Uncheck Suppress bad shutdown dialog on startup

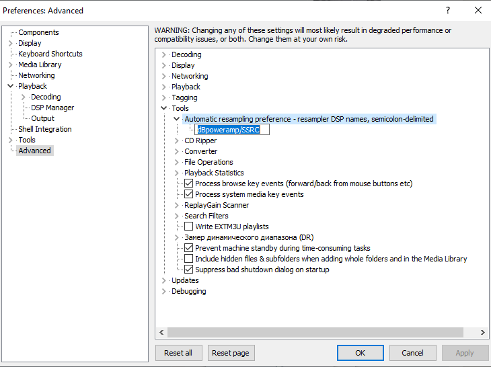click(x=188, y=270)
